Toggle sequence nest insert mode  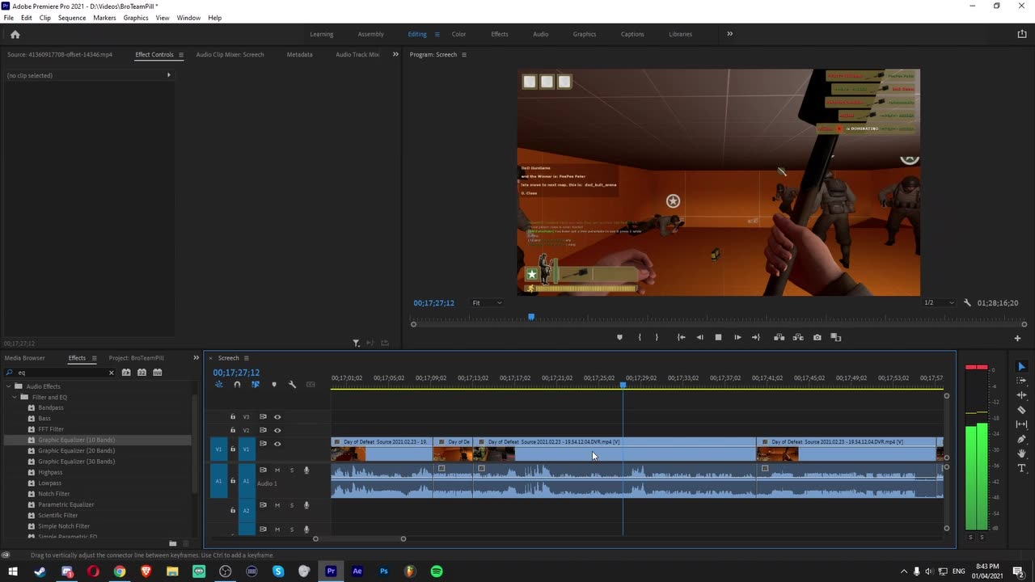click(x=219, y=385)
